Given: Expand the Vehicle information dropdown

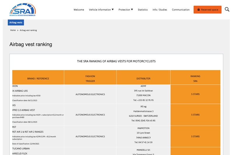Looking at the screenshot, I should [101, 10].
